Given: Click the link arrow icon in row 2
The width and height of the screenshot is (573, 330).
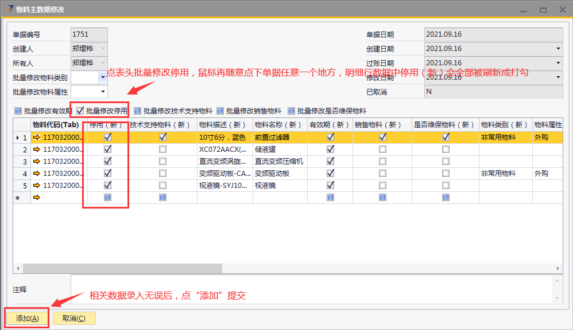Looking at the screenshot, I should (x=37, y=150).
